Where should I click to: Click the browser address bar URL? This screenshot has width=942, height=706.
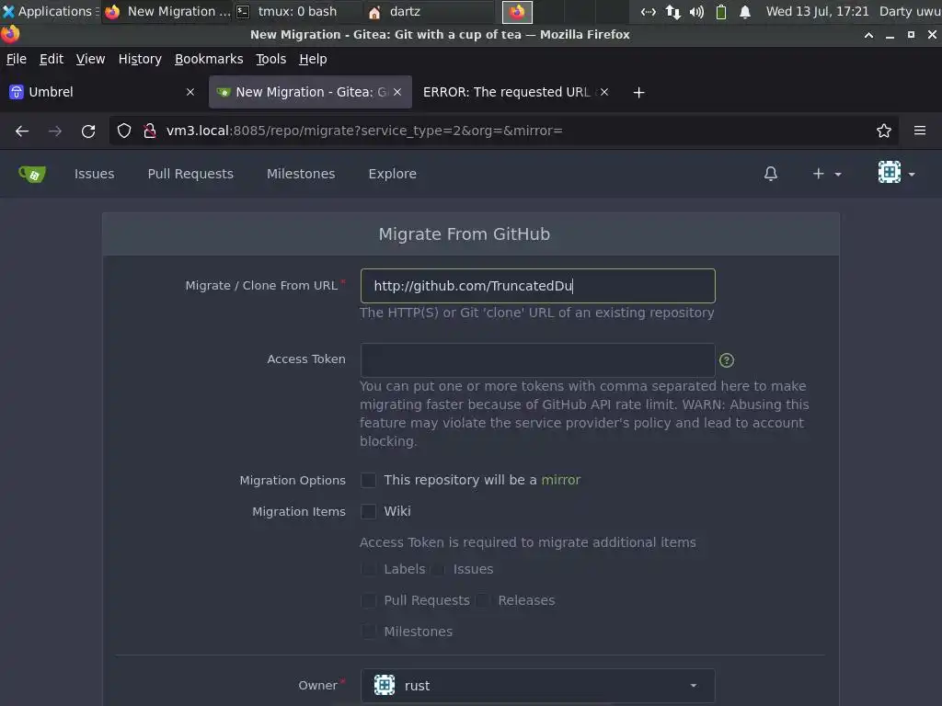(364, 131)
